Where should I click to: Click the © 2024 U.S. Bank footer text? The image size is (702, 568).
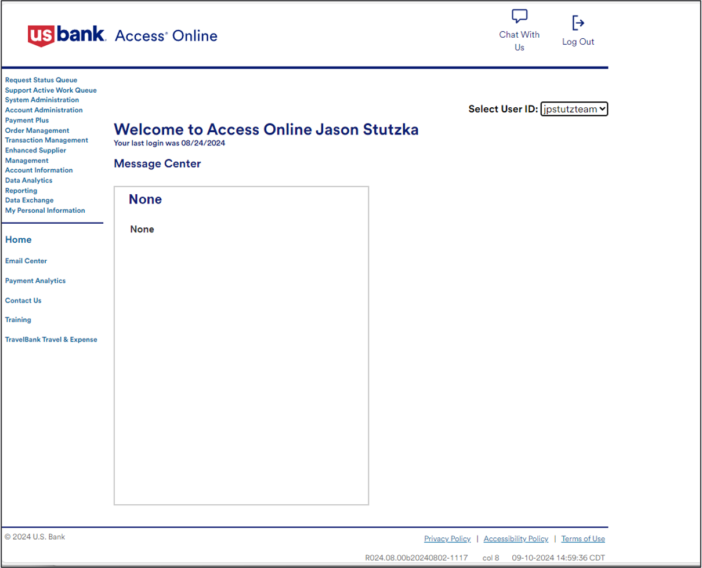click(35, 537)
